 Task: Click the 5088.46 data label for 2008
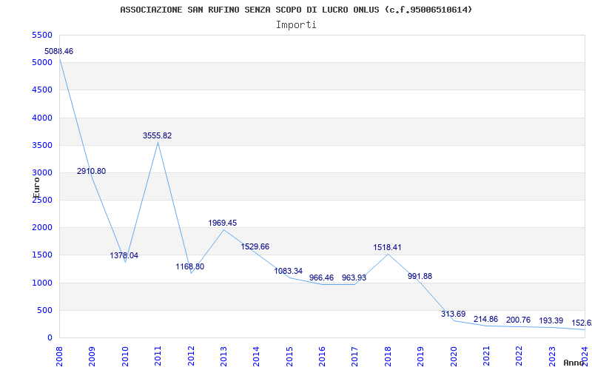(x=59, y=51)
